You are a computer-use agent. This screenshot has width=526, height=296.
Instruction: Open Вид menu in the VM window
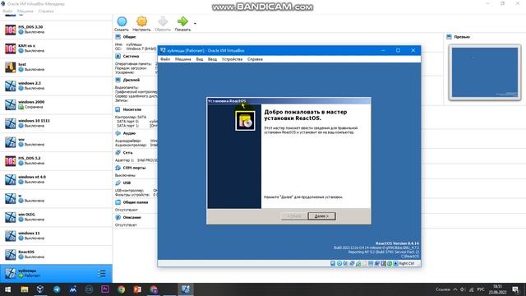200,59
